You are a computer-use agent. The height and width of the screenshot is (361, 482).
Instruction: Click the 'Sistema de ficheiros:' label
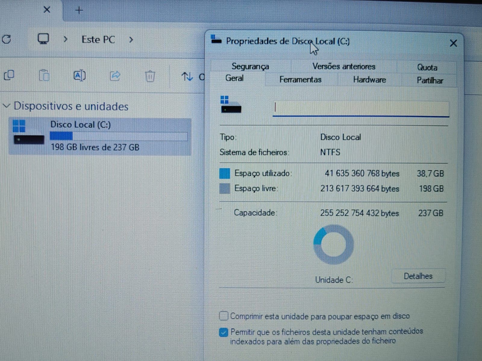[x=254, y=152]
